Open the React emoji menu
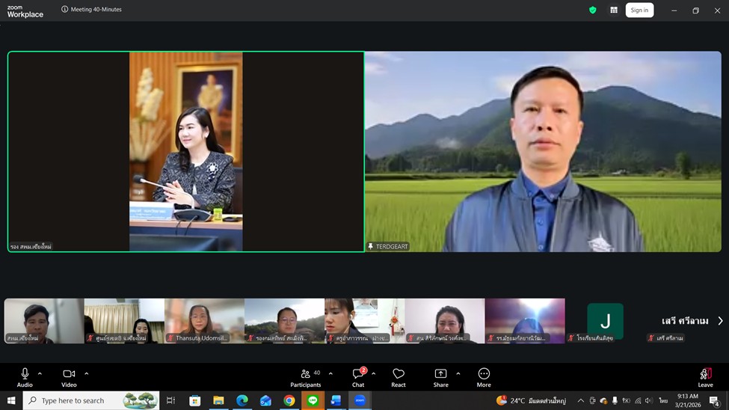 pyautogui.click(x=399, y=377)
